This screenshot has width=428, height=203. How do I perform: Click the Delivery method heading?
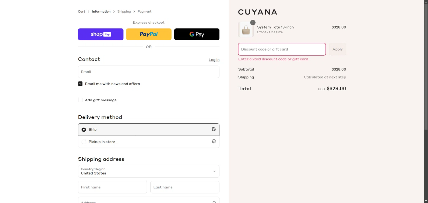pyautogui.click(x=100, y=117)
